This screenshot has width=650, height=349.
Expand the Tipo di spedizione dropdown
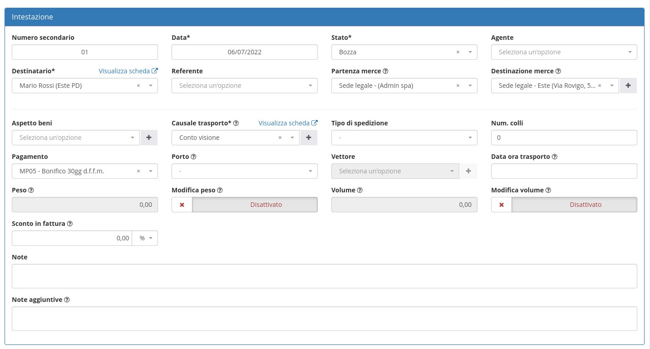[x=404, y=138]
